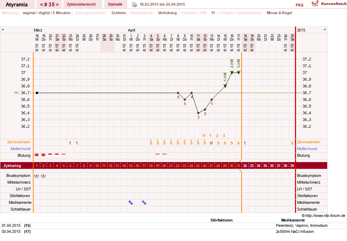Click the date range 18.03.2015 bis 25.04.2015
Viewport: 347px width, 241px height.
click(x=162, y=4)
